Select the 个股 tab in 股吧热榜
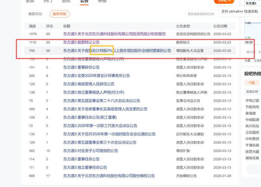The width and height of the screenshot is (261, 187). pyautogui.click(x=252, y=83)
